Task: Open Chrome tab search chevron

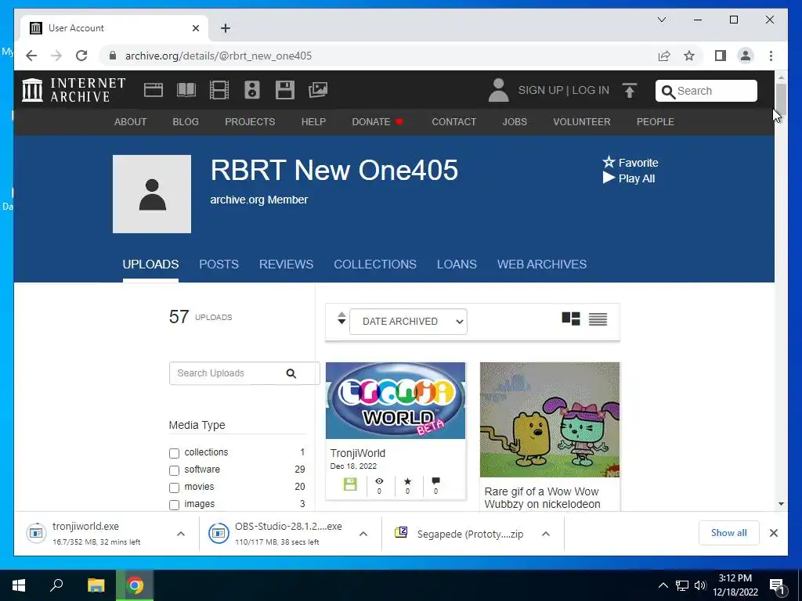Action: coord(661,20)
